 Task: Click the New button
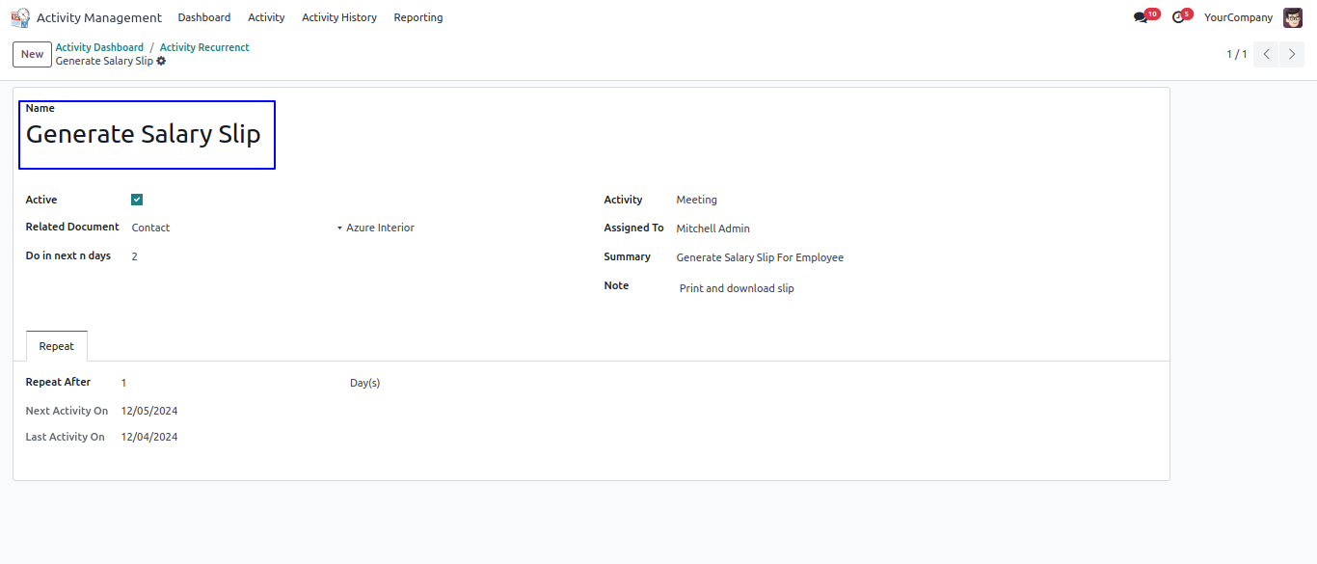pyautogui.click(x=32, y=54)
